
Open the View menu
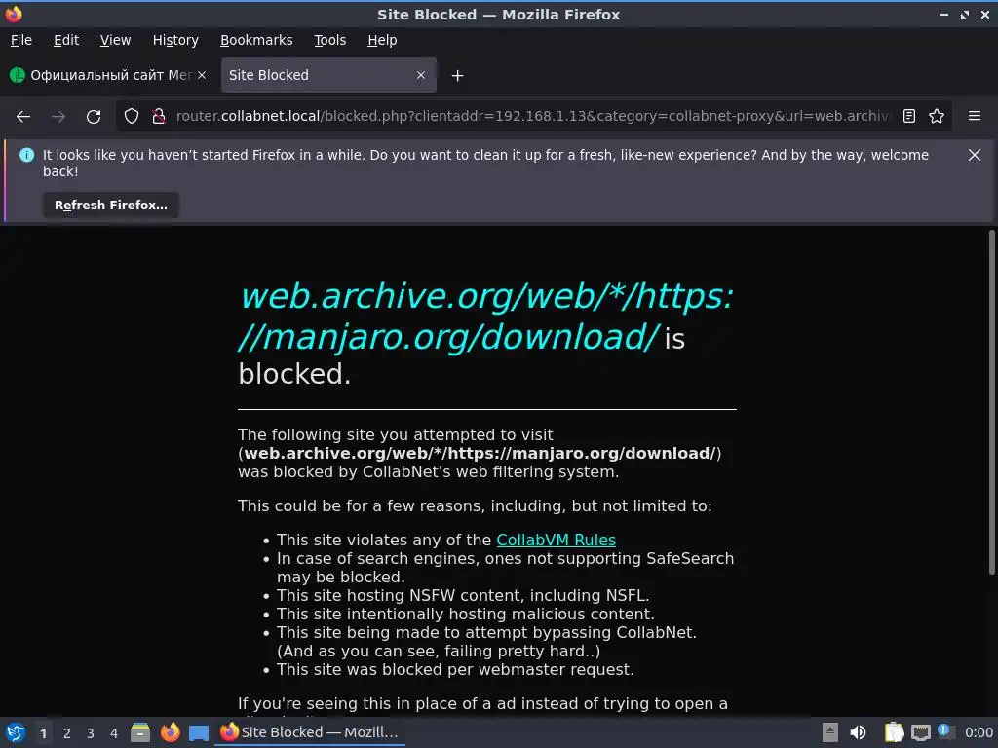coord(115,40)
